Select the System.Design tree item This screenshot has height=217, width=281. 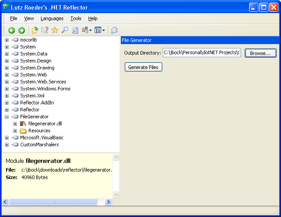36,61
